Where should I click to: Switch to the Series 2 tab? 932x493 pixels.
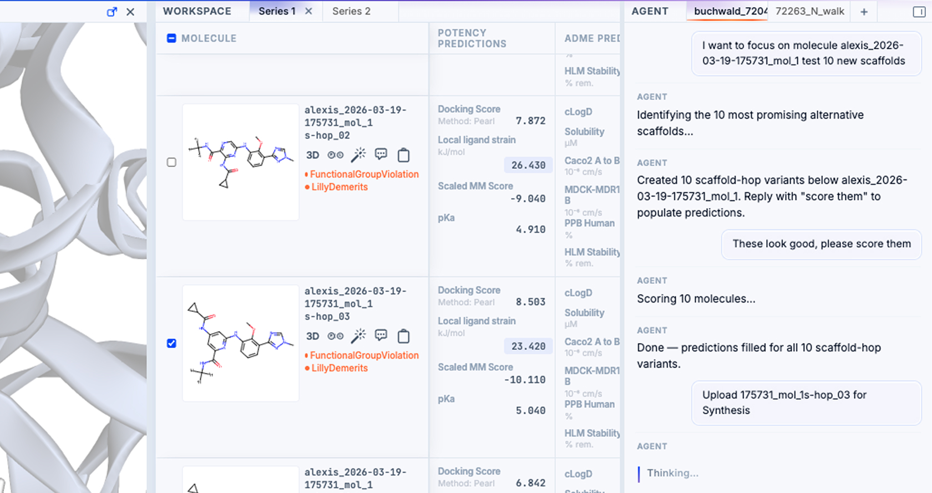(x=351, y=11)
